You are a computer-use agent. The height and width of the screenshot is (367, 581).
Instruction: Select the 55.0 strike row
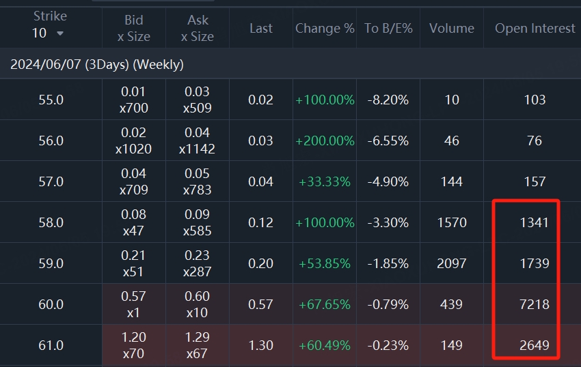pyautogui.click(x=51, y=100)
